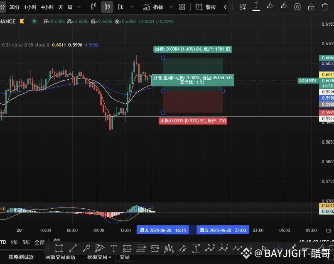Open the 交易 trading tab
The image size is (334, 264).
(x=125, y=257)
